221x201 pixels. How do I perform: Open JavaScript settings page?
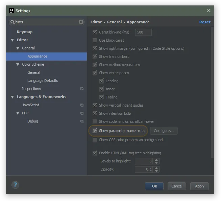(x=31, y=105)
